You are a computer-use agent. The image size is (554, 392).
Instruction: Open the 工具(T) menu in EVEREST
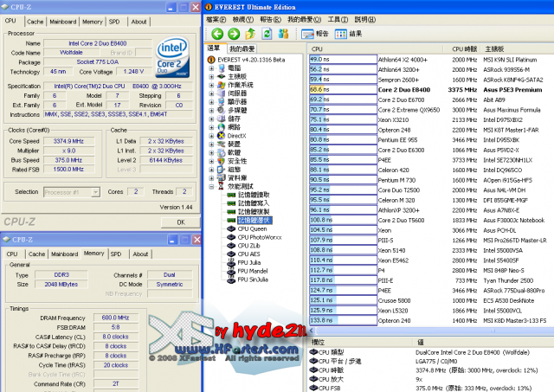click(338, 19)
